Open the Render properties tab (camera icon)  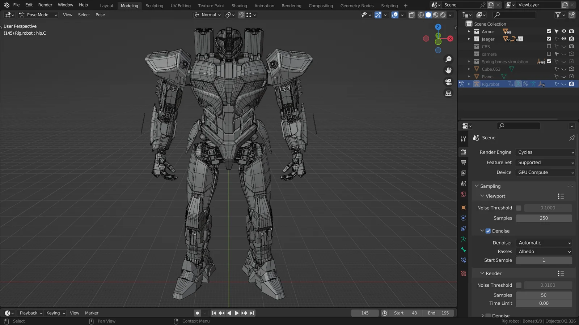pos(463,152)
